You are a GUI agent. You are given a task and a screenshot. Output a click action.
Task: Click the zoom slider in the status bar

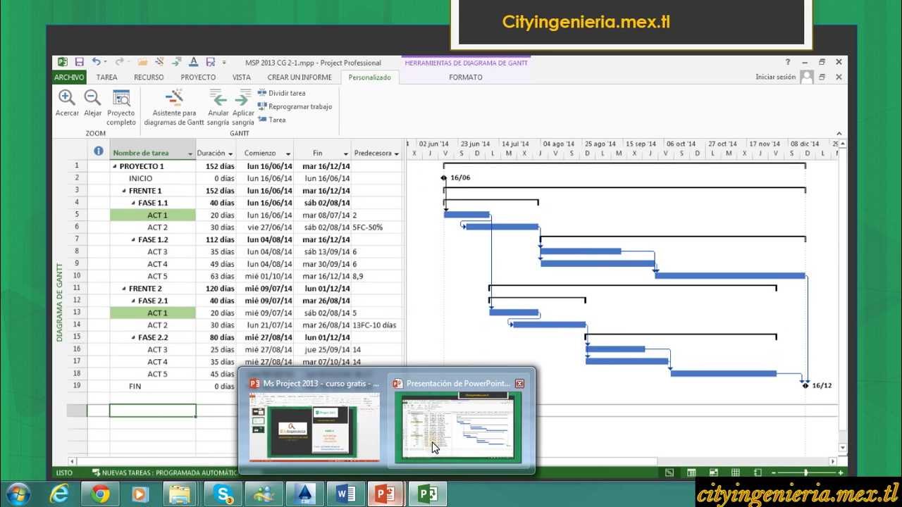pyautogui.click(x=805, y=472)
